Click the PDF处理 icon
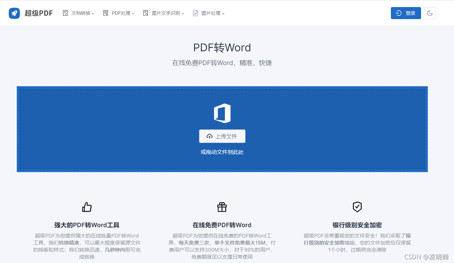This screenshot has height=263, width=454. 106,13
